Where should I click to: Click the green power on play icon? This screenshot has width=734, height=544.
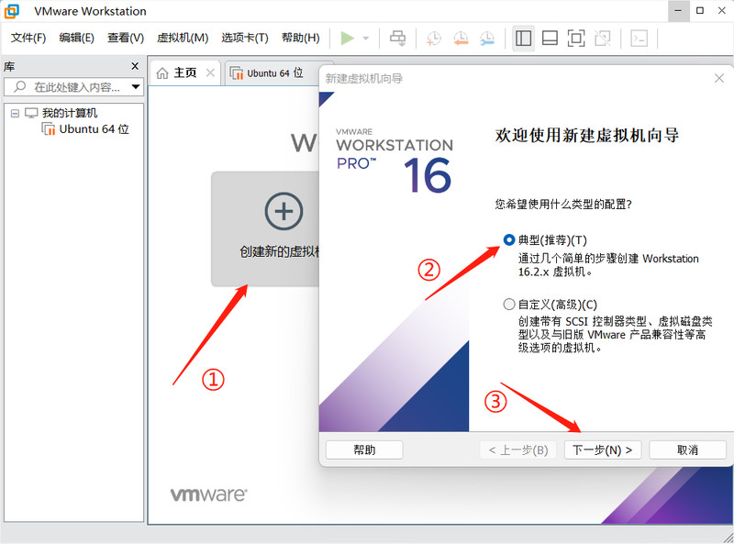[348, 39]
